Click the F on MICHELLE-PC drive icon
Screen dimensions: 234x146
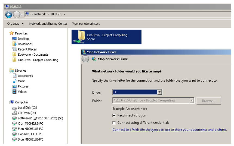[x=14, y=129]
